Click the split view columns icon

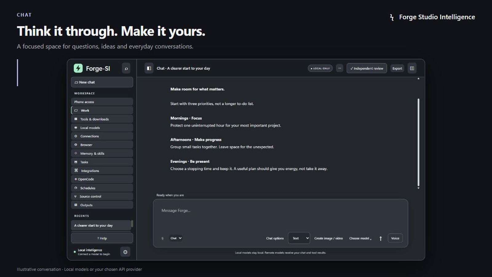point(412,68)
